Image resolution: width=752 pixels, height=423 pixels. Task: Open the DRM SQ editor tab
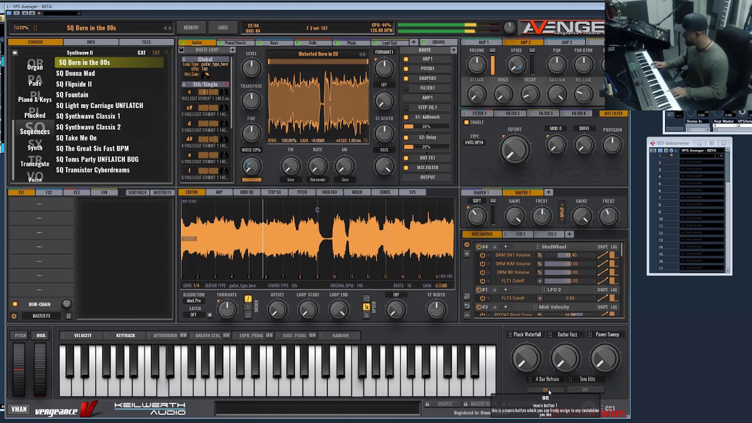click(247, 192)
